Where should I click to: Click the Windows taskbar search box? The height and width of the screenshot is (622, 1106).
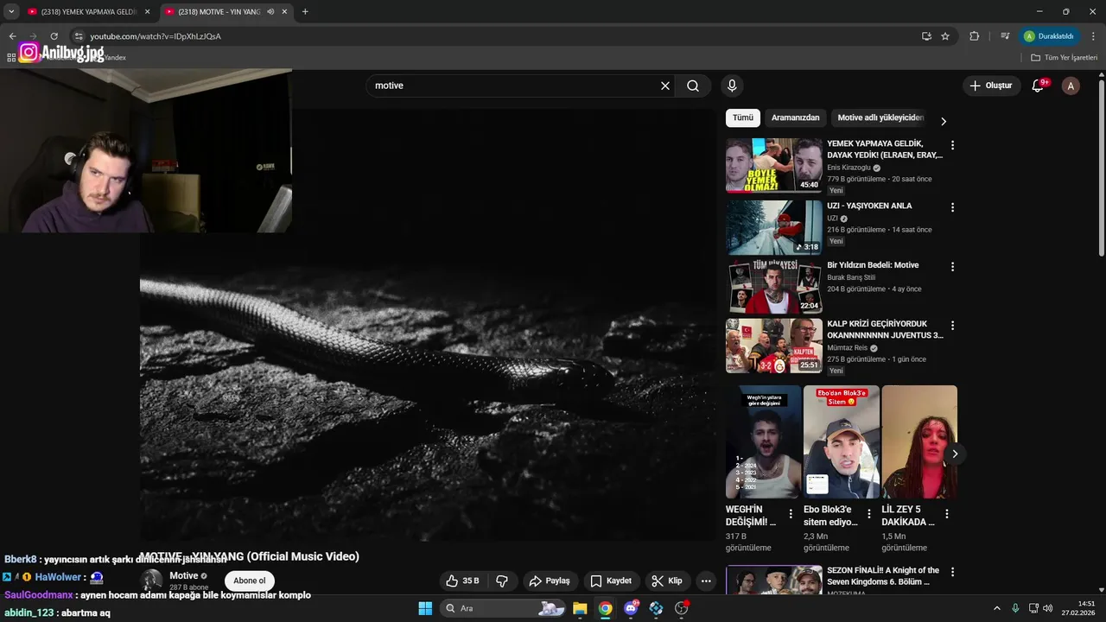click(505, 608)
